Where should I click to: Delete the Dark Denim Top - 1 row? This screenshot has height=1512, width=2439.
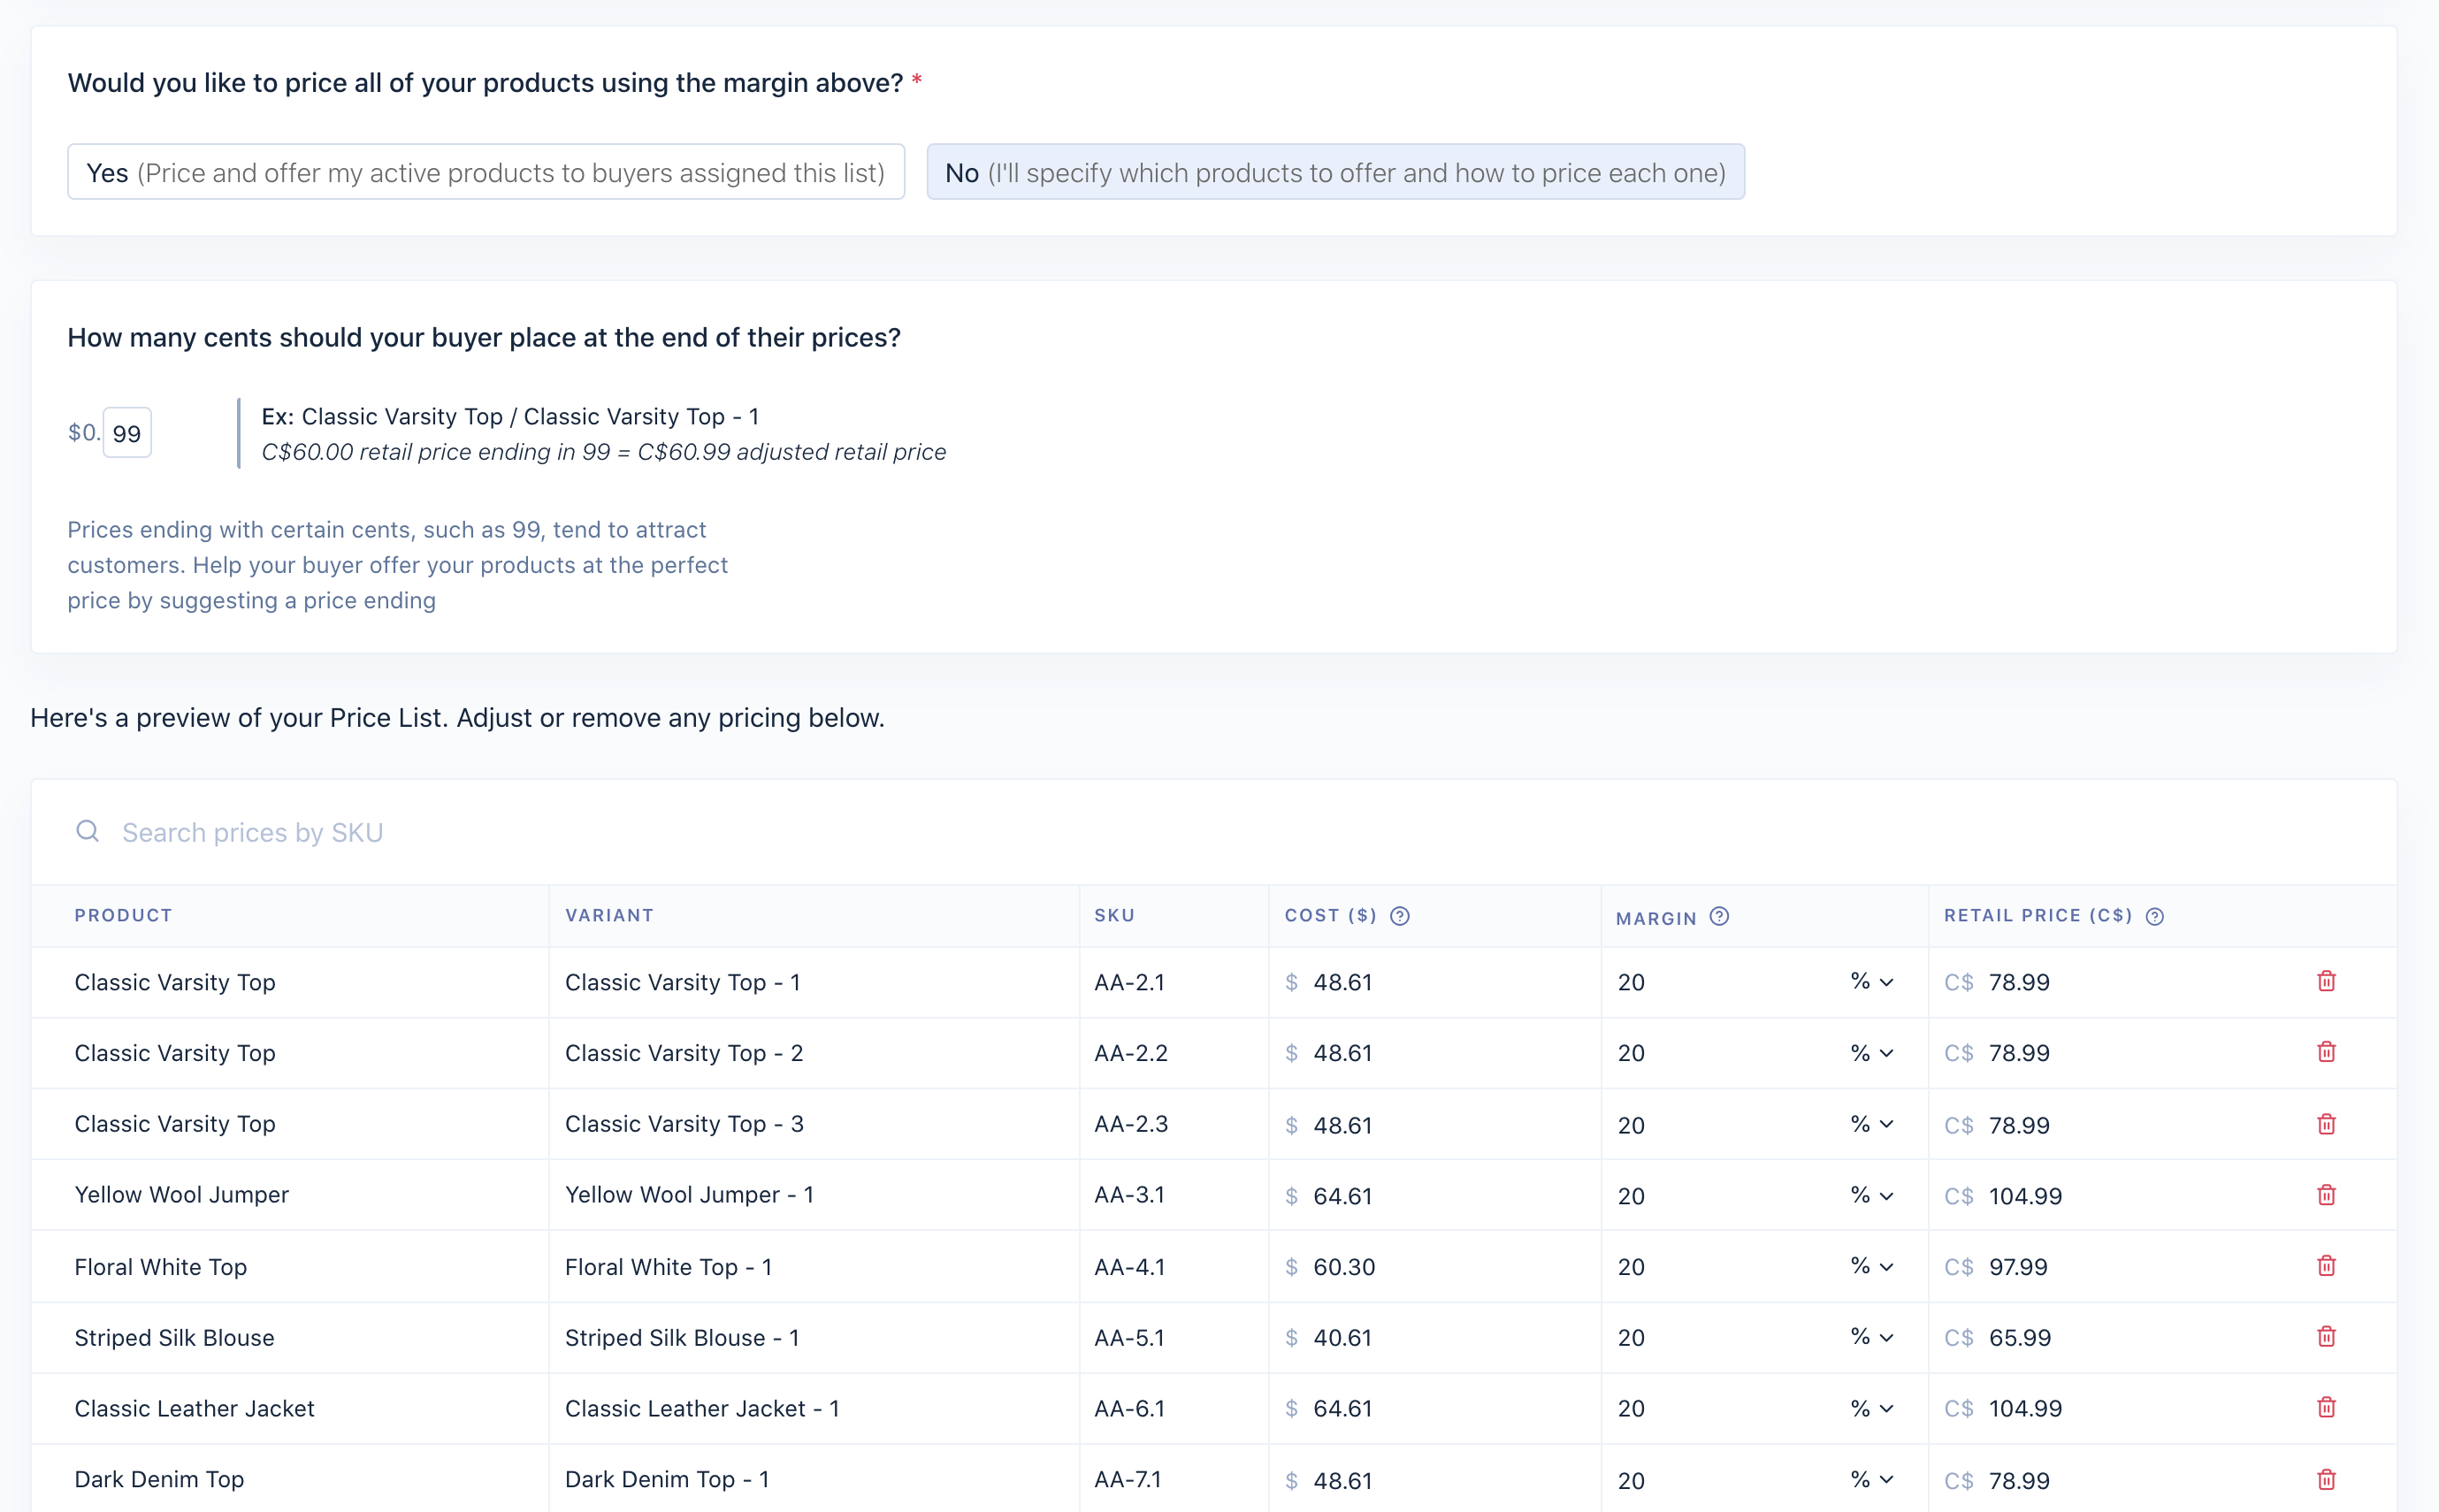click(2326, 1479)
